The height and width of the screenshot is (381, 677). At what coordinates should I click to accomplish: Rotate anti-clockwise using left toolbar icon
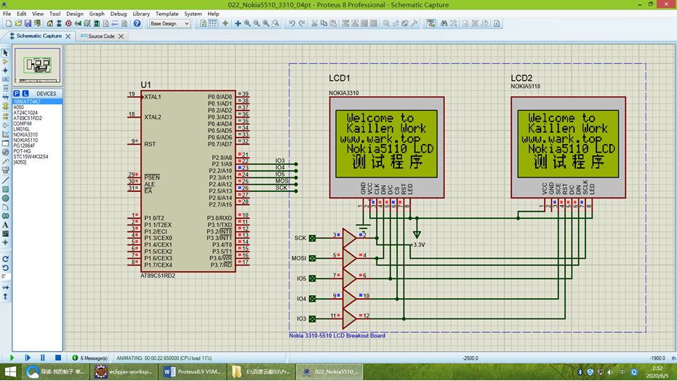click(x=5, y=268)
